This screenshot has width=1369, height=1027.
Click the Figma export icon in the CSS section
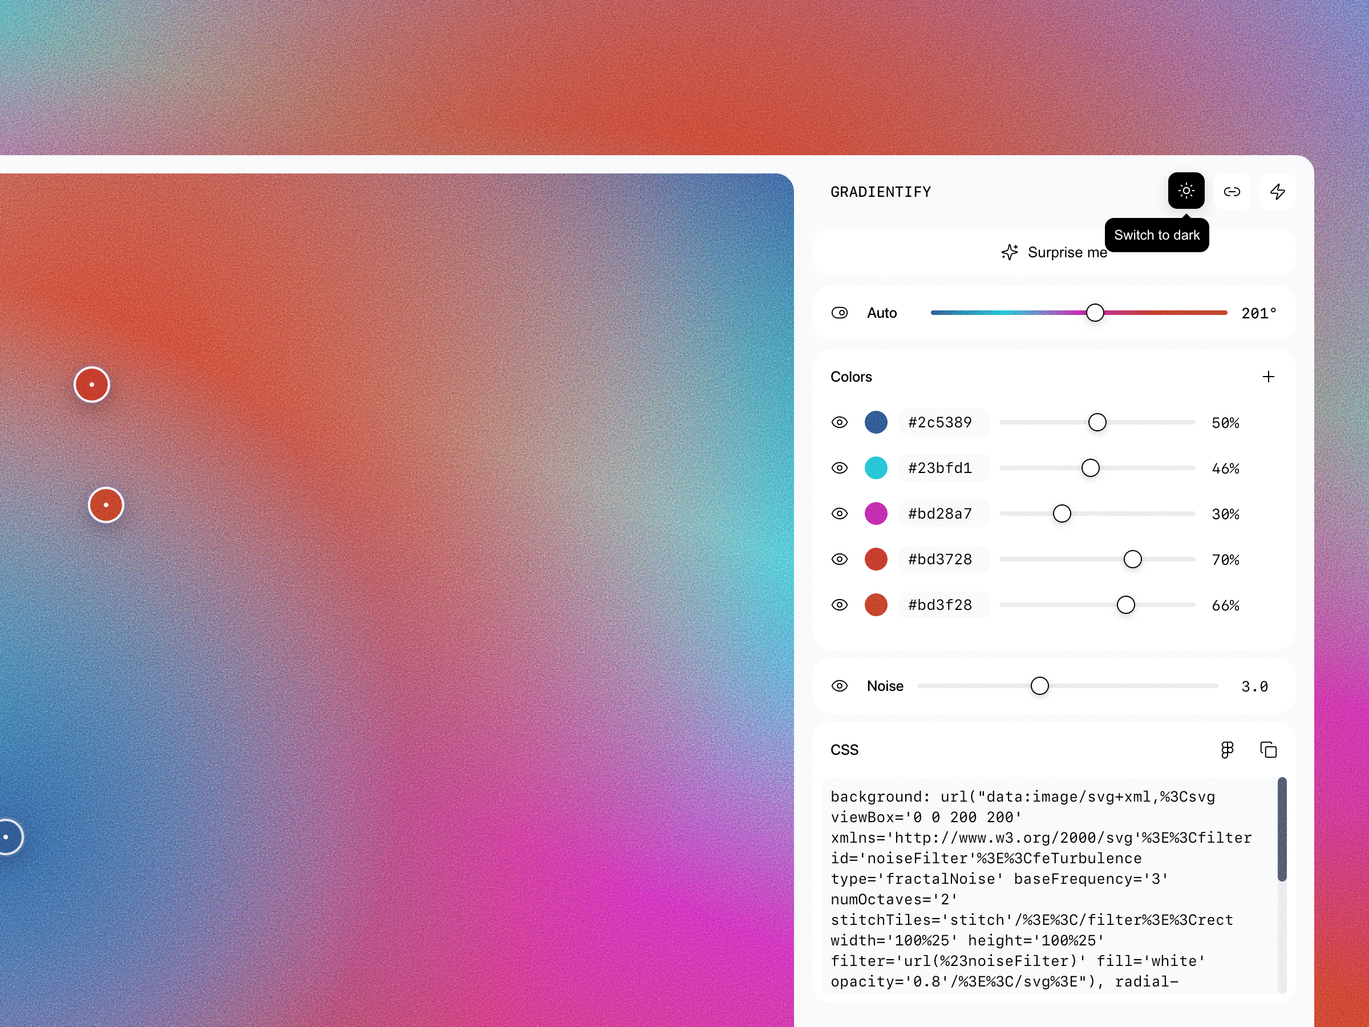coord(1226,750)
